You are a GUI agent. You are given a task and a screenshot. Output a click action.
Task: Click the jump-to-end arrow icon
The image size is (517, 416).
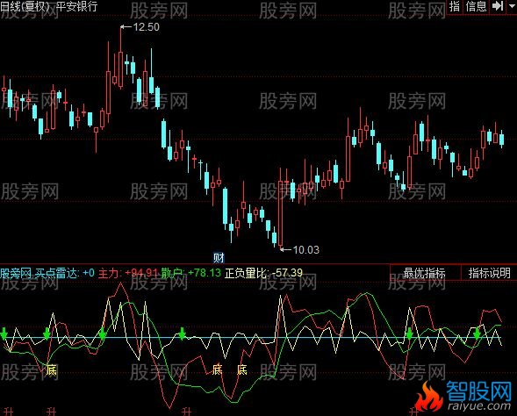coord(497,6)
